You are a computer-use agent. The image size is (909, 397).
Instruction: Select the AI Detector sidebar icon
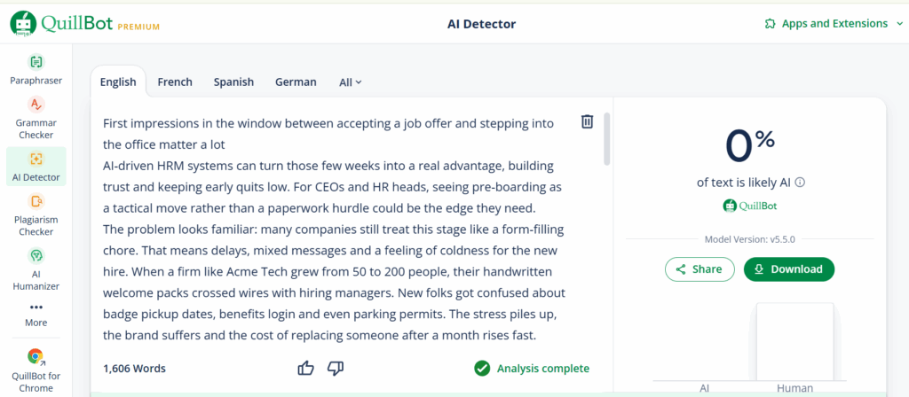(x=36, y=160)
